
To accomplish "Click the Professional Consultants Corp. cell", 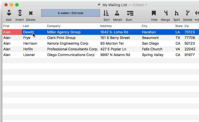I will click(73, 49).
